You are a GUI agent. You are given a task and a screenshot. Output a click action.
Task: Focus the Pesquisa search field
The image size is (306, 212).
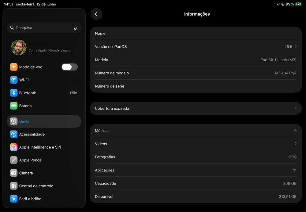click(x=44, y=28)
